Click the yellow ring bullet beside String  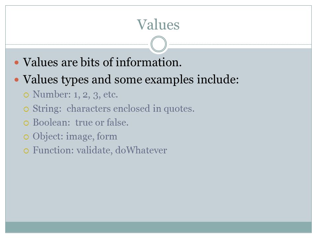pos(26,109)
